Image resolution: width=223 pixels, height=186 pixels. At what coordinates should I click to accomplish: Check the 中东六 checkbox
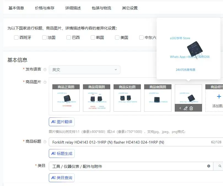pos(141,37)
